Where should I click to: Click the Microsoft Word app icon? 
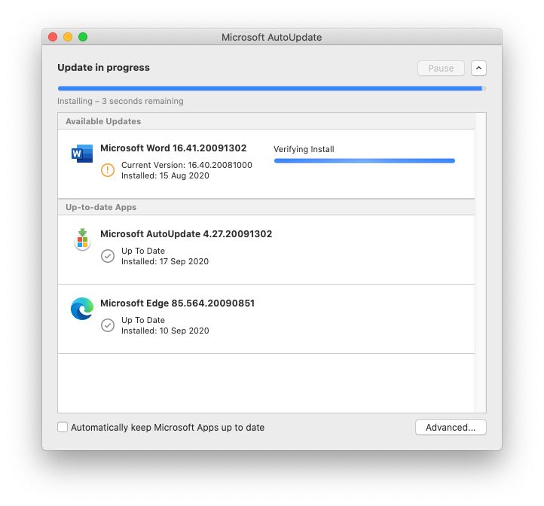point(82,154)
